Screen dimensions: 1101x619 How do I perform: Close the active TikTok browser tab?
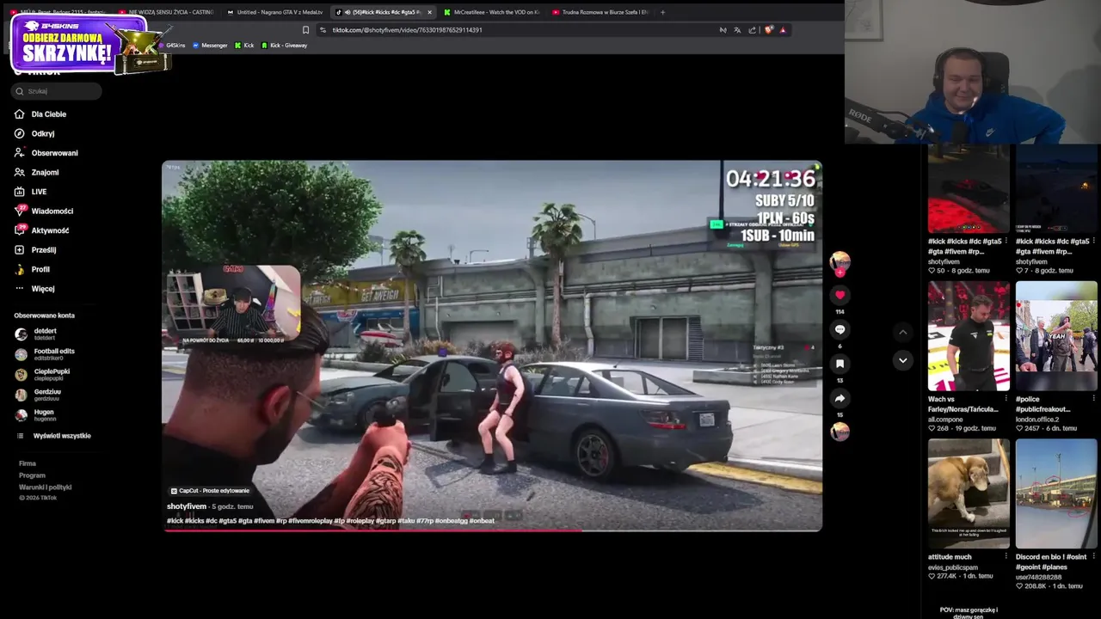tap(429, 12)
